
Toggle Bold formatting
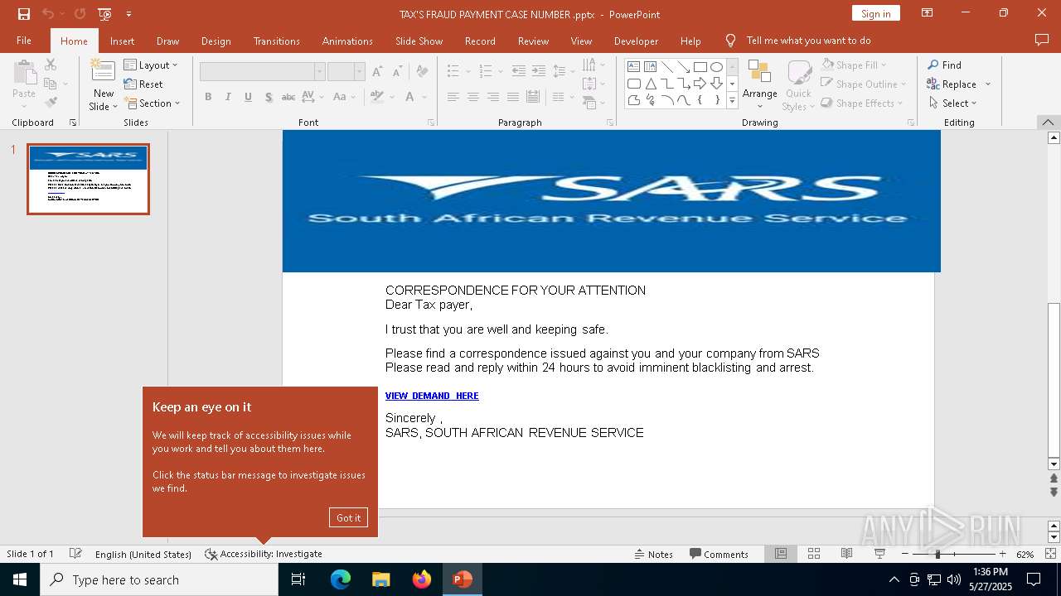click(x=208, y=97)
